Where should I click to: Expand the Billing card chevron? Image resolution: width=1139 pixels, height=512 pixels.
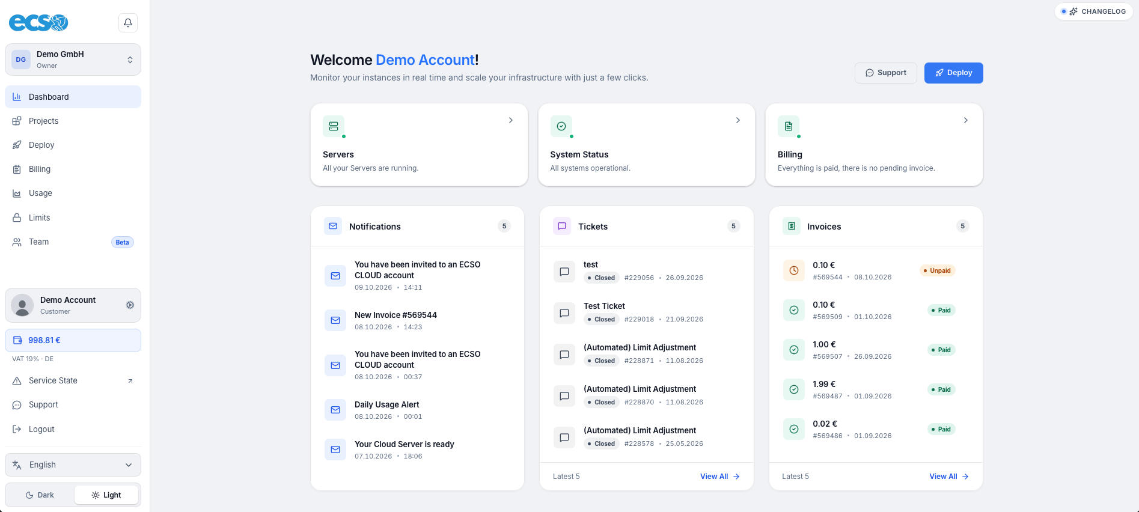[966, 120]
